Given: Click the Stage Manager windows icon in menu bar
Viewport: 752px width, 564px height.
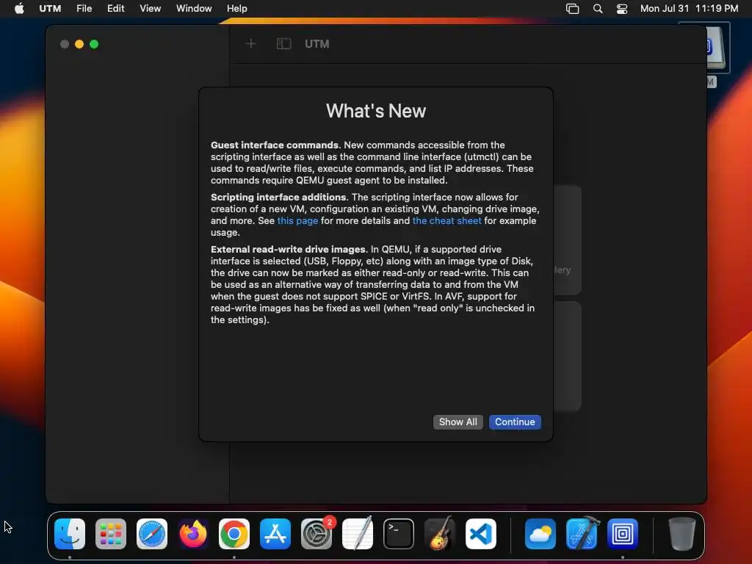Looking at the screenshot, I should tap(572, 9).
